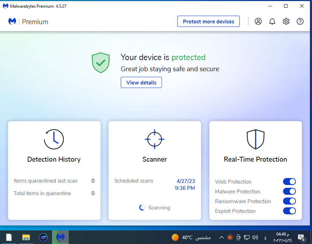Open settings via the gear icon

point(286,21)
